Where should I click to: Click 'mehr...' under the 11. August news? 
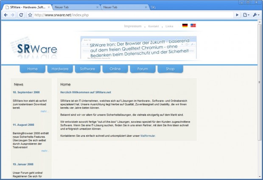[x=45, y=151]
